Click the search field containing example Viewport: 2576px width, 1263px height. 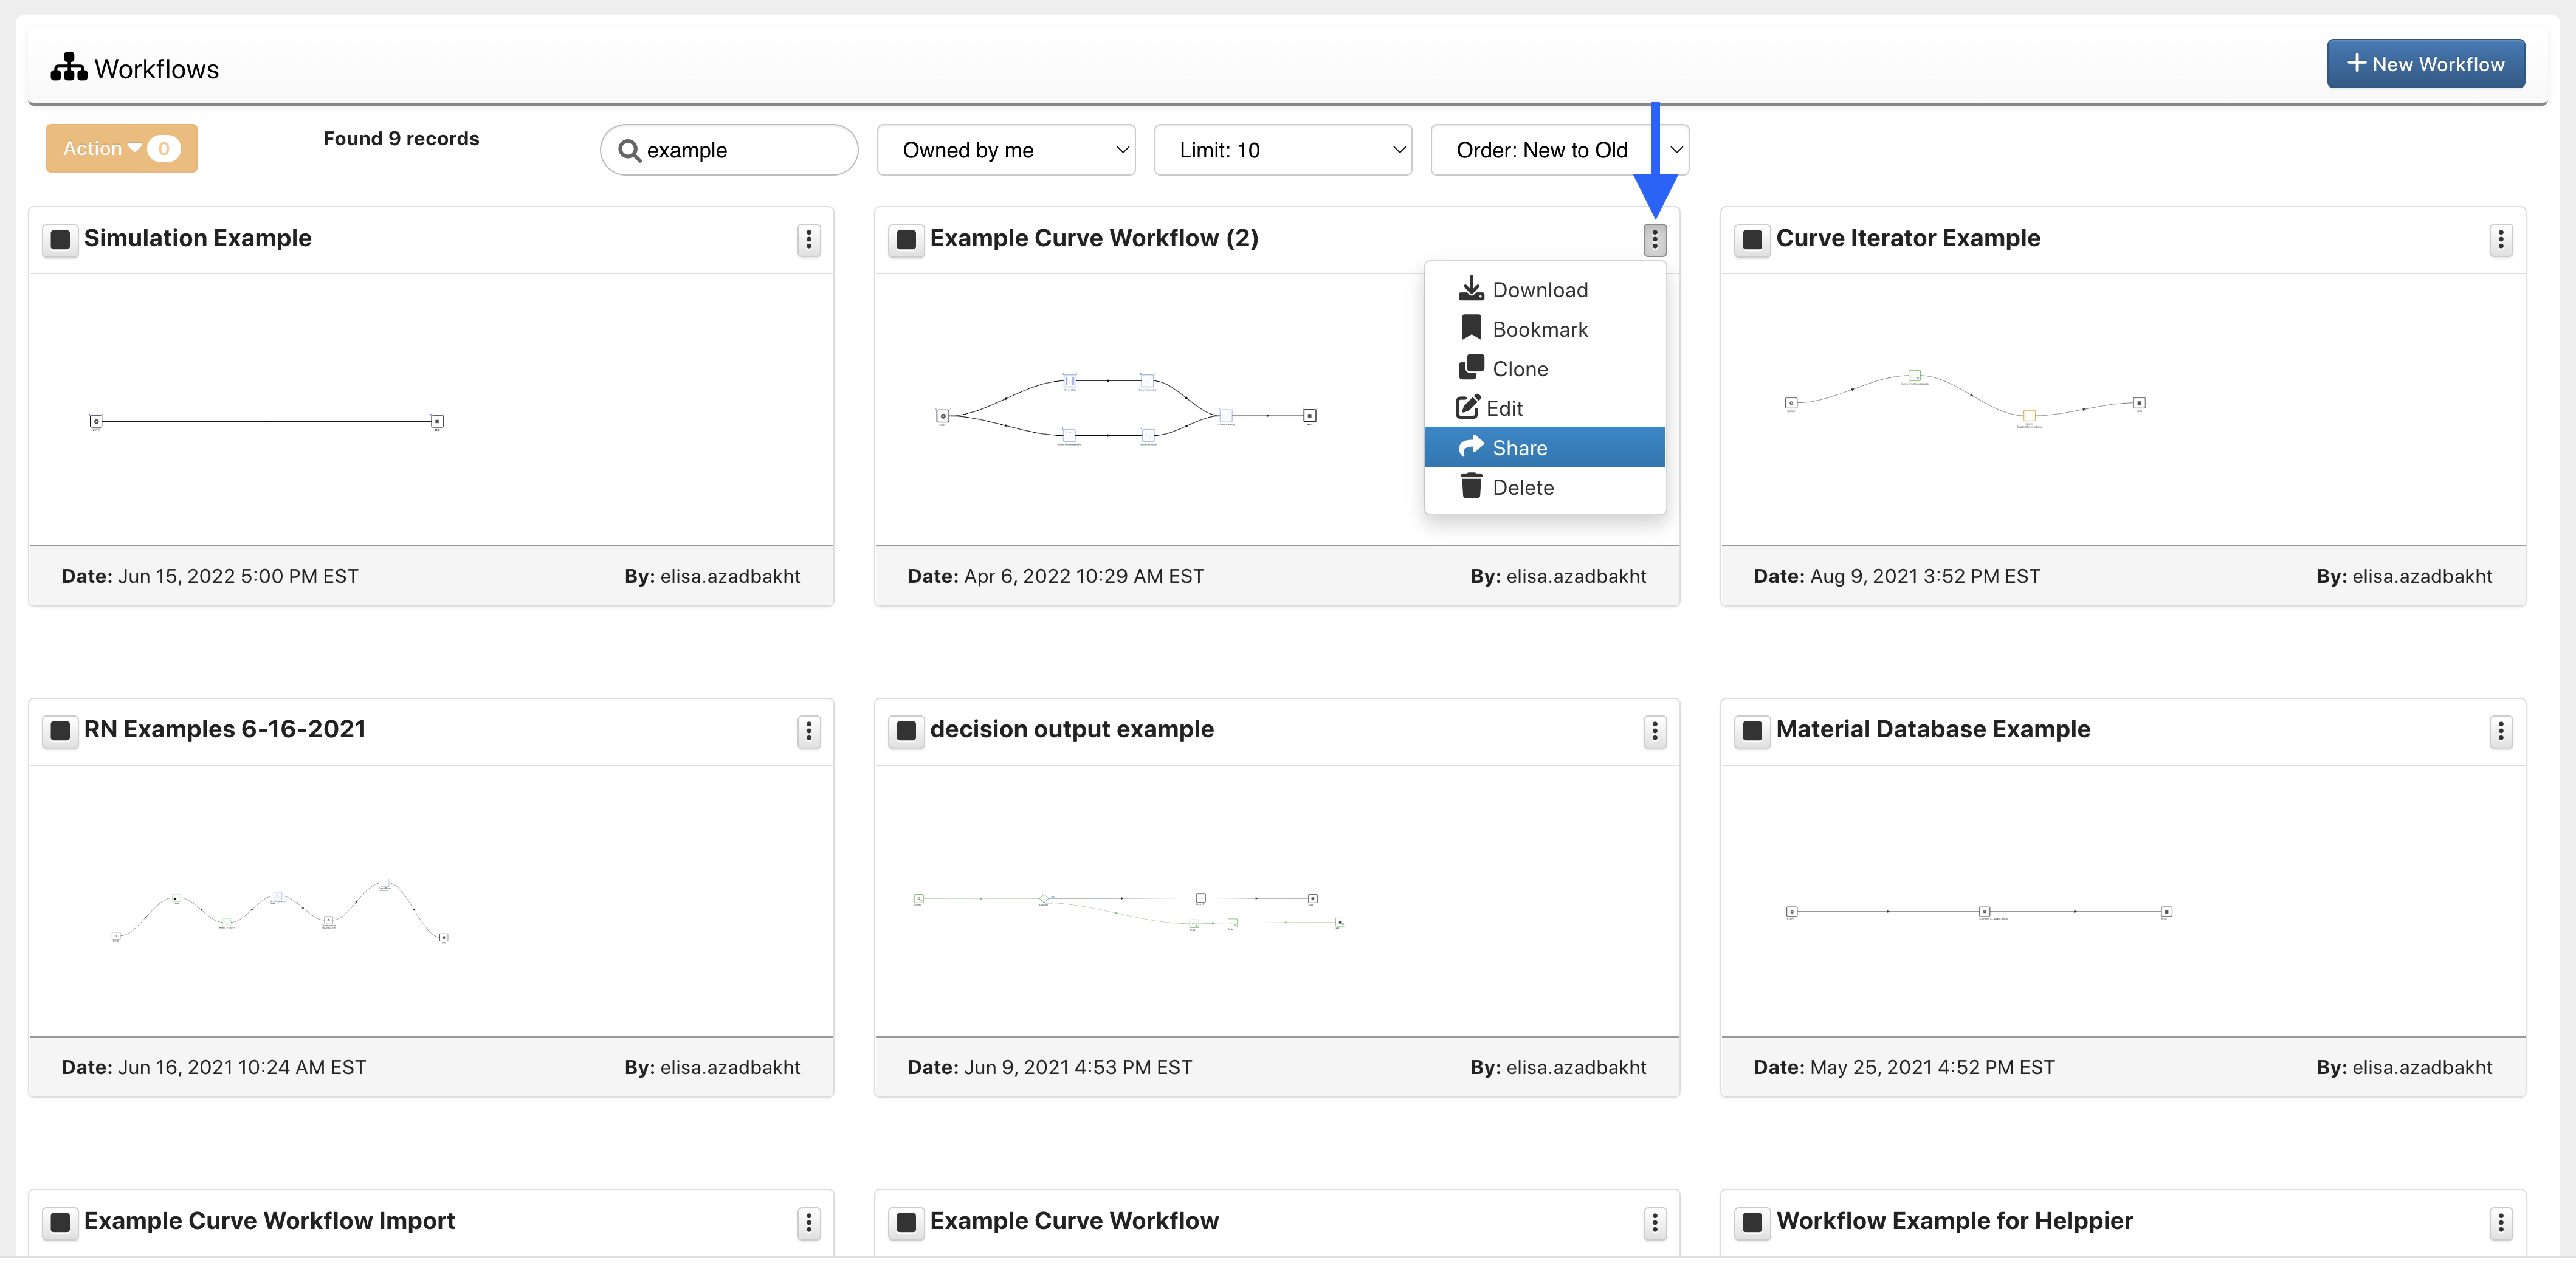(729, 150)
